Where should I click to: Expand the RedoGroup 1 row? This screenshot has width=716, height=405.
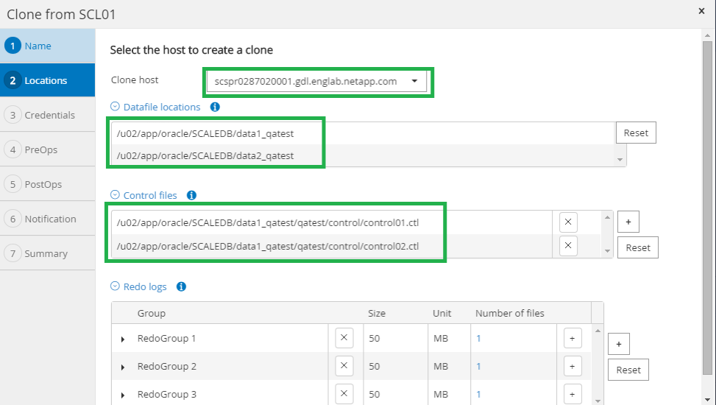pyautogui.click(x=123, y=339)
